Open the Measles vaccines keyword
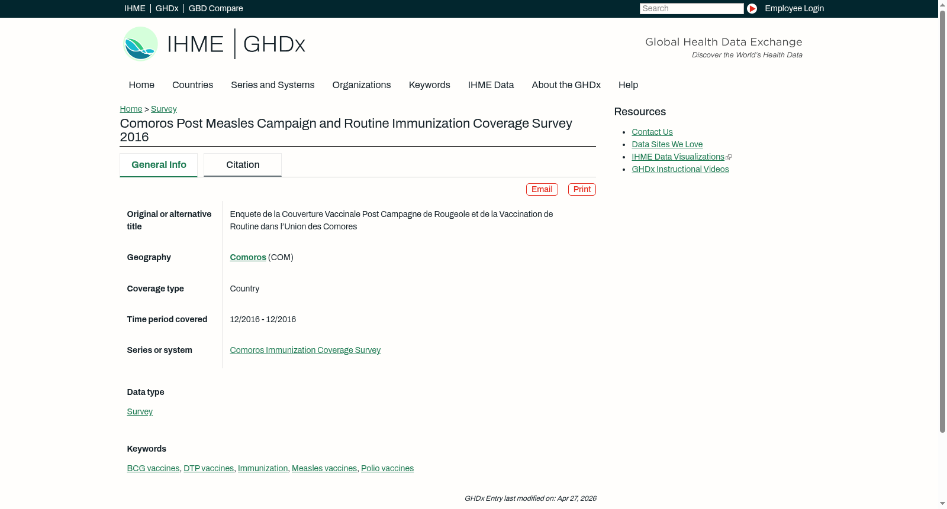This screenshot has width=947, height=509. (x=324, y=468)
